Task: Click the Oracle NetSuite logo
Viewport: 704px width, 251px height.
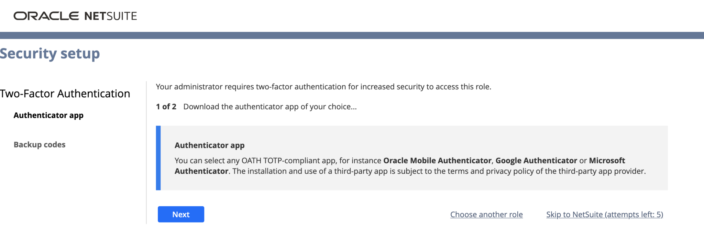Action: click(x=75, y=16)
